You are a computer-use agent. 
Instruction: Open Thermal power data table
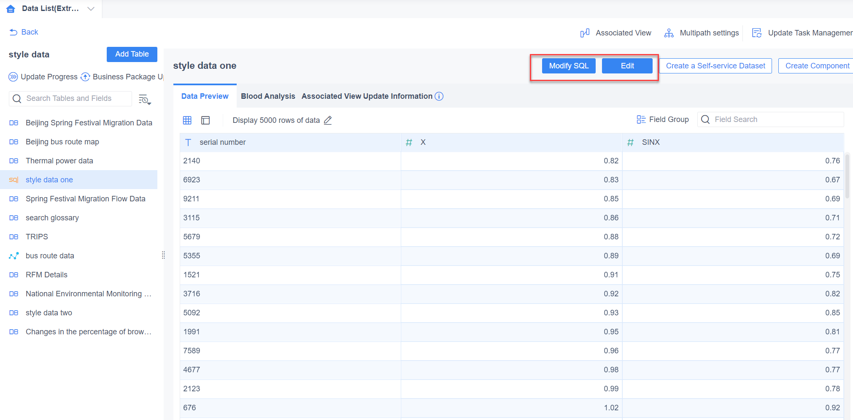pos(79,161)
